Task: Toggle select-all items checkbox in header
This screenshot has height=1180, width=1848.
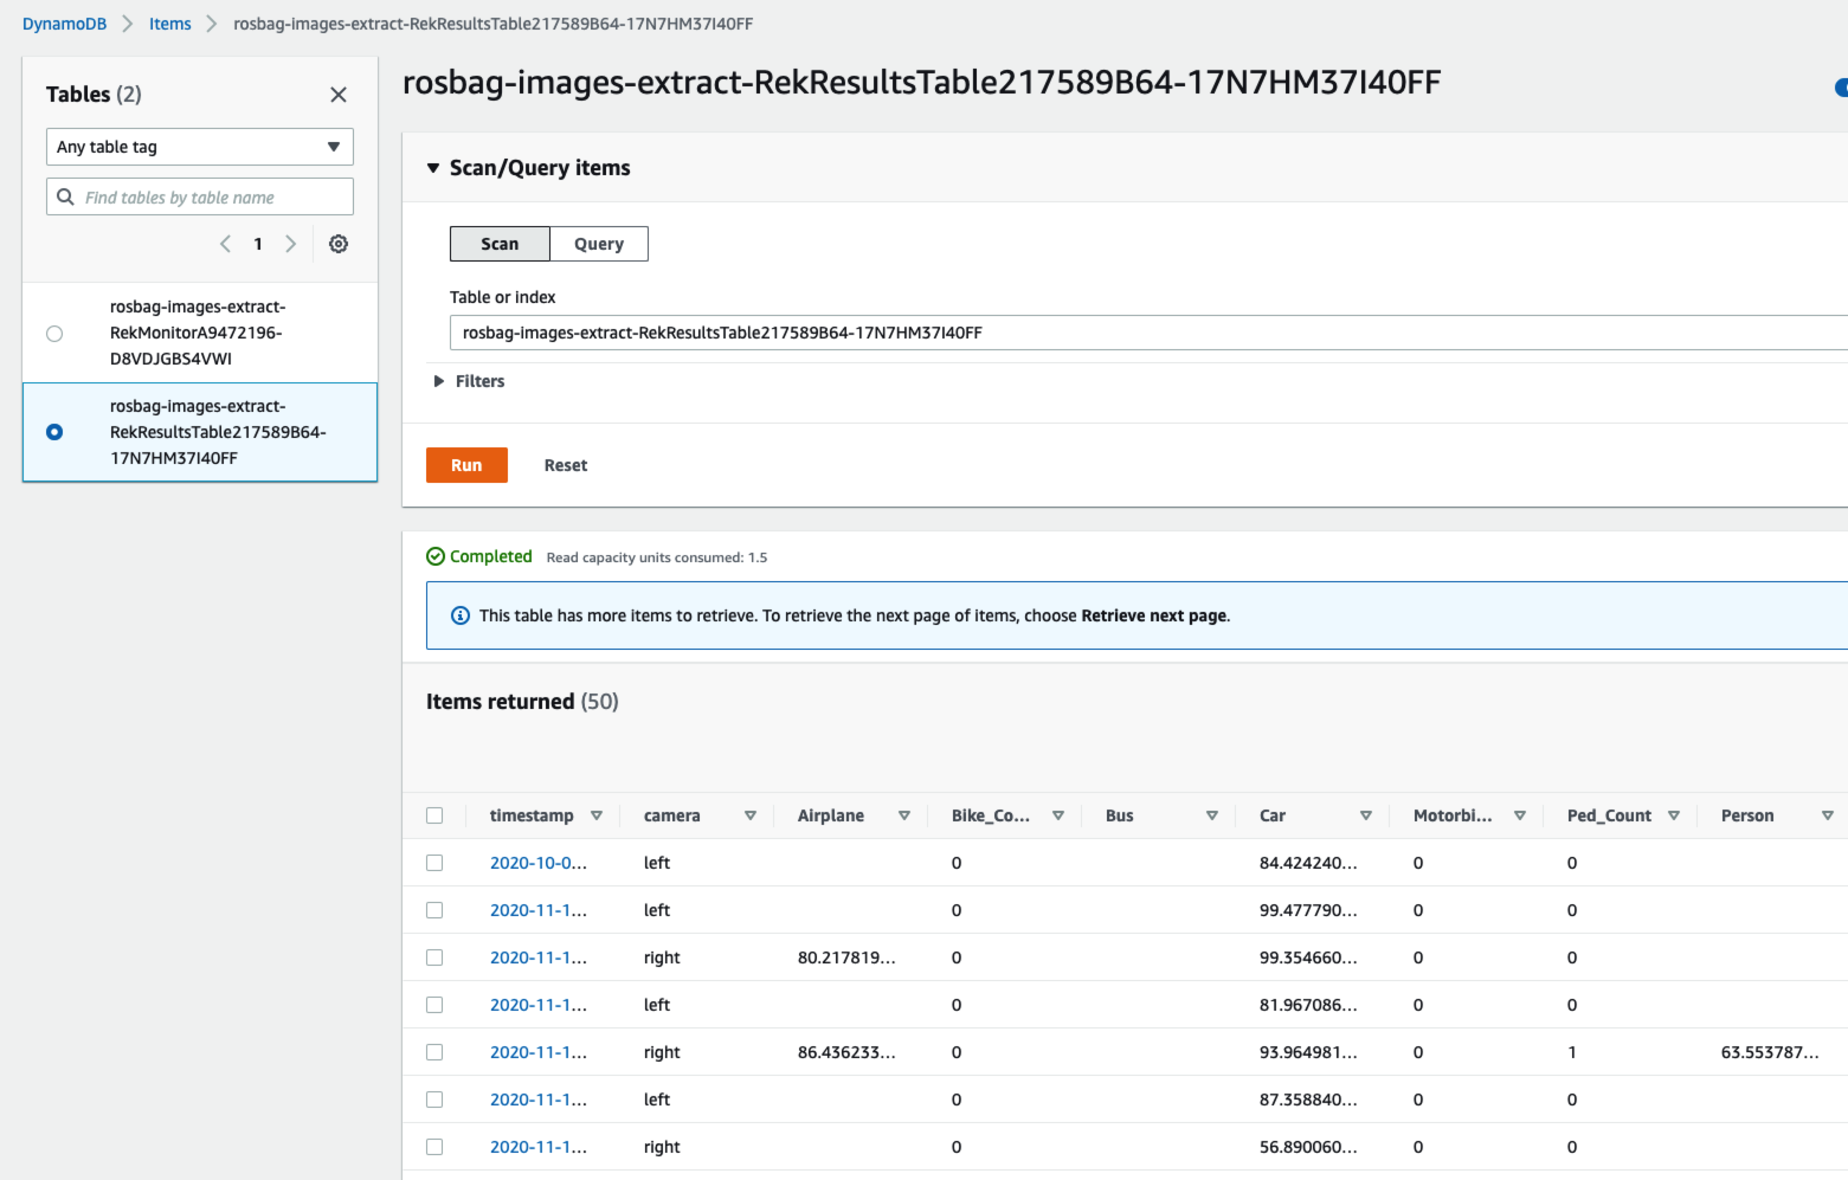Action: click(434, 815)
